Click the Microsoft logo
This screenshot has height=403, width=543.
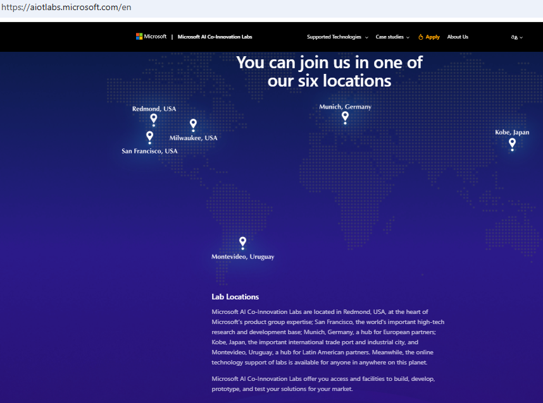(151, 37)
